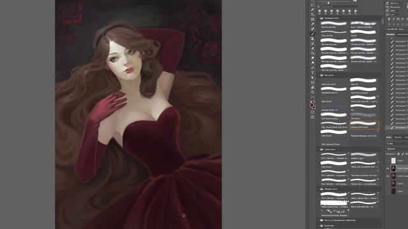
Task: Switch to the Каналы tab
Action: (x=398, y=137)
